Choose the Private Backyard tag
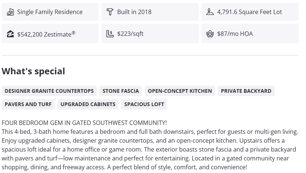 (x=246, y=91)
